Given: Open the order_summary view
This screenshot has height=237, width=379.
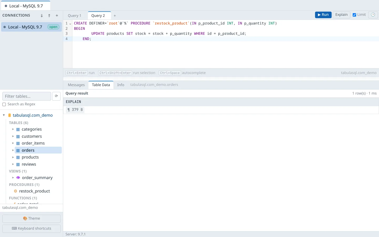Looking at the screenshot, I should coord(37,178).
